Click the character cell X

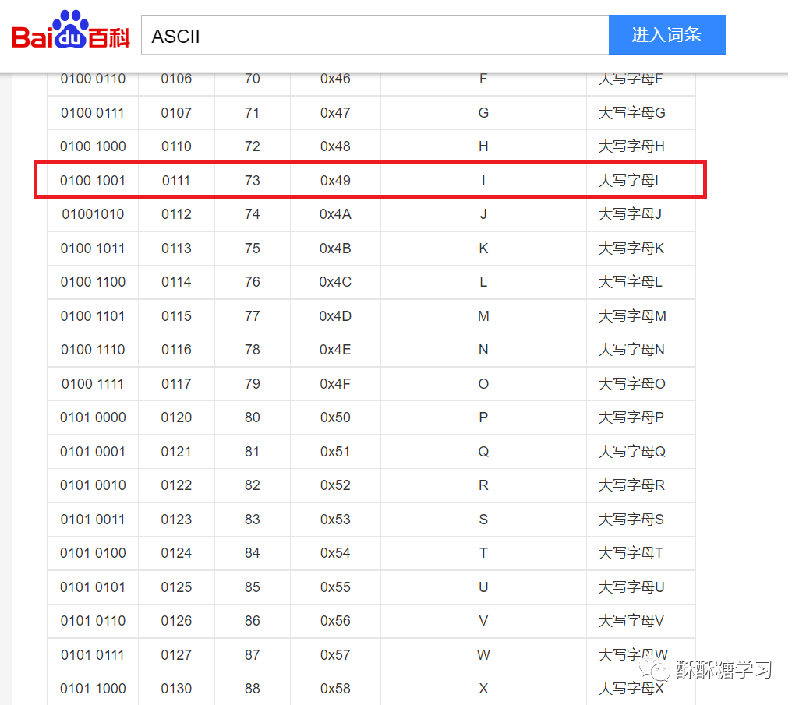click(483, 688)
